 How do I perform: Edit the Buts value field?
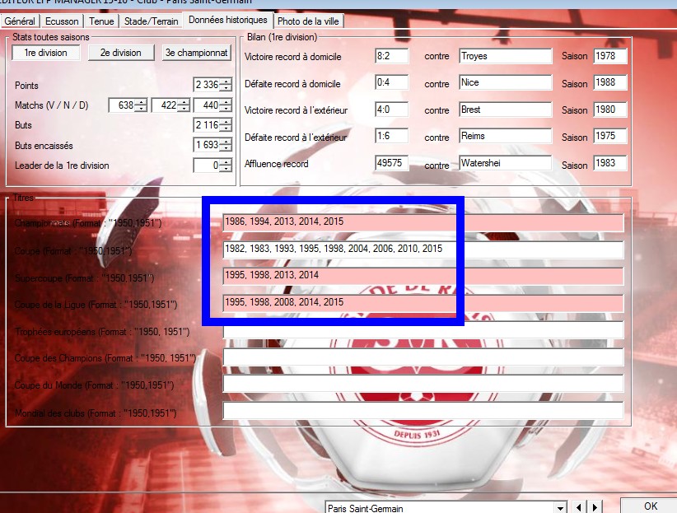tap(207, 125)
